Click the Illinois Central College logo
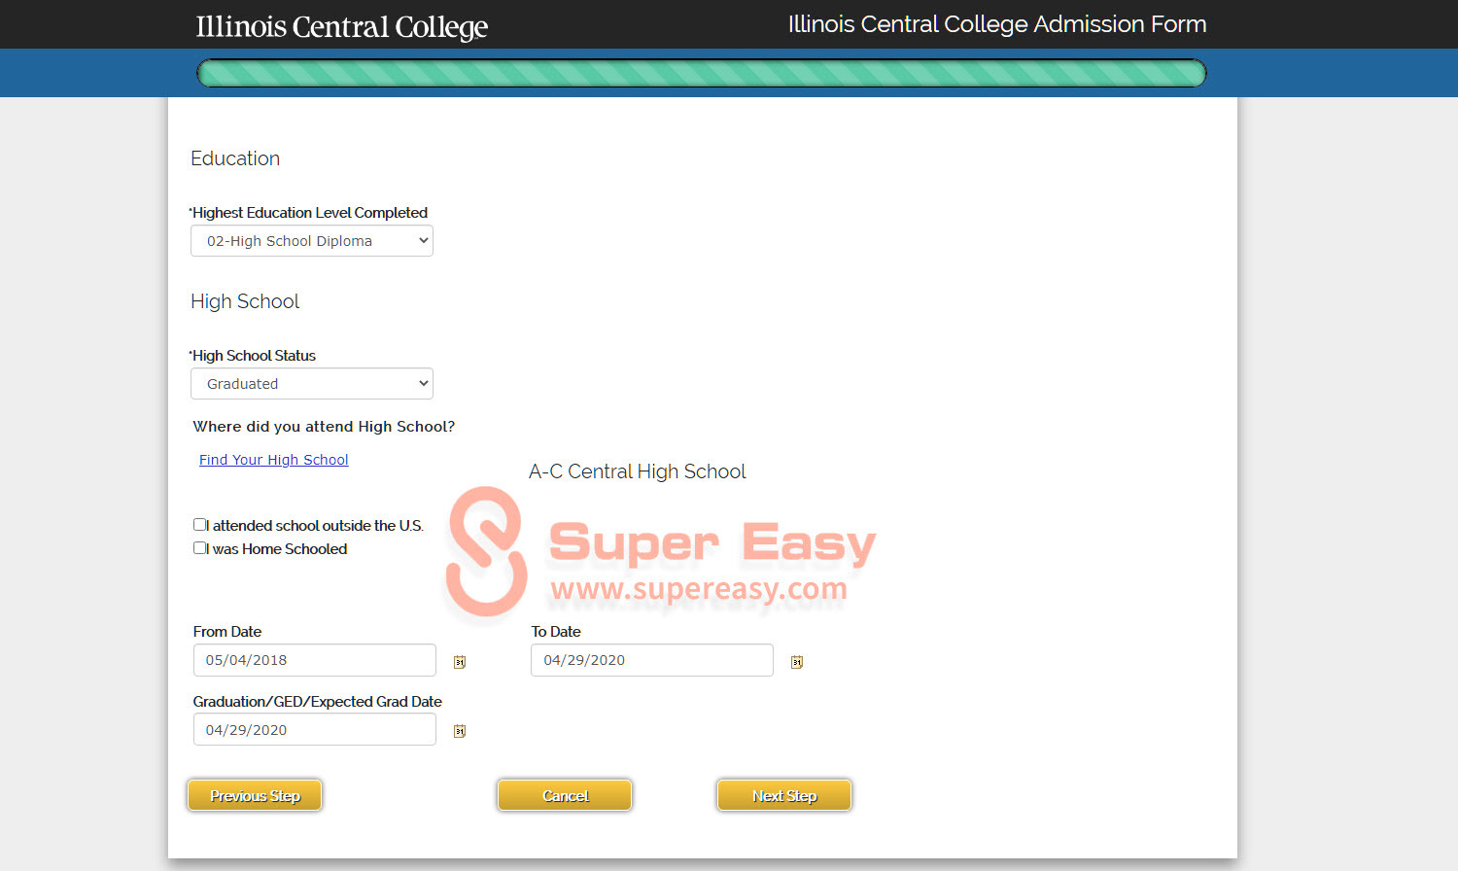 click(342, 26)
